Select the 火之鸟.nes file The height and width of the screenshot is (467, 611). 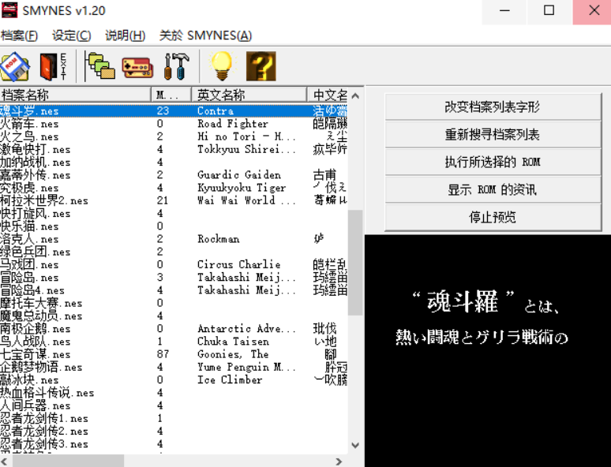pyautogui.click(x=30, y=136)
